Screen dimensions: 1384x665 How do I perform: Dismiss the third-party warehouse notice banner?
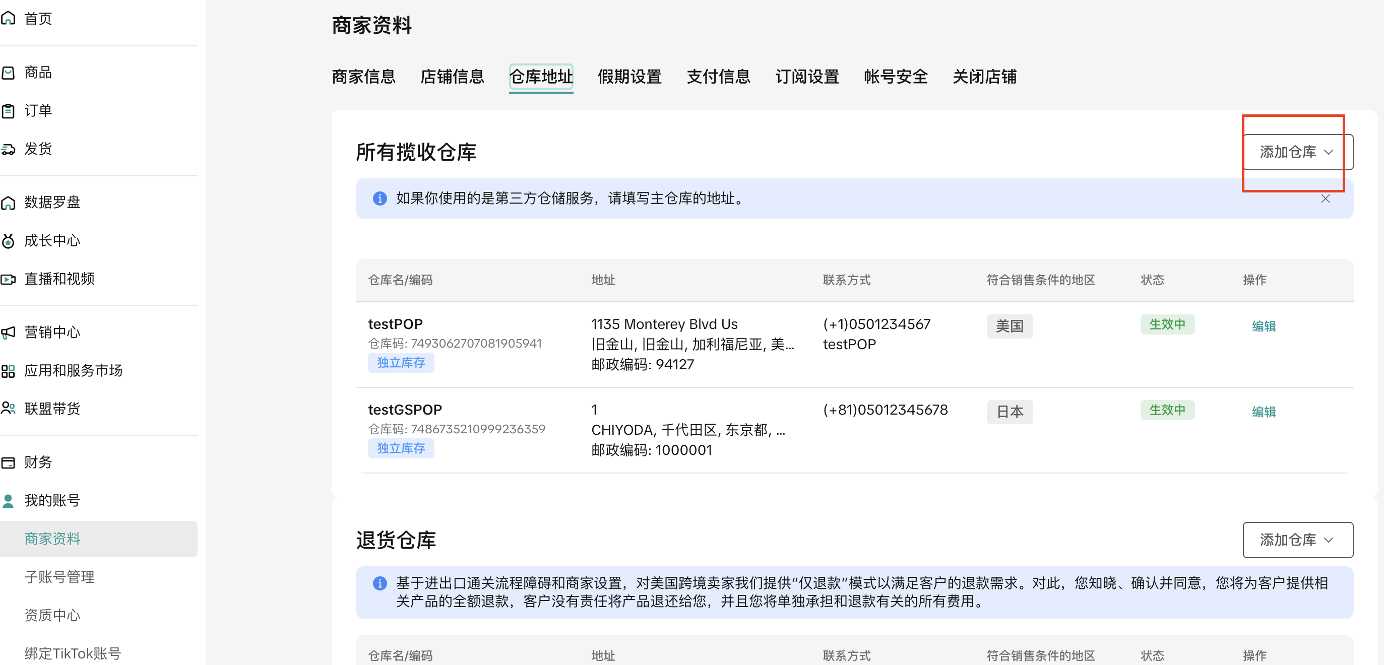(1325, 199)
